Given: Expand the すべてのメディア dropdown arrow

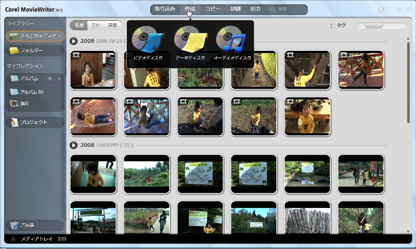Looking at the screenshot, I should tap(60, 36).
